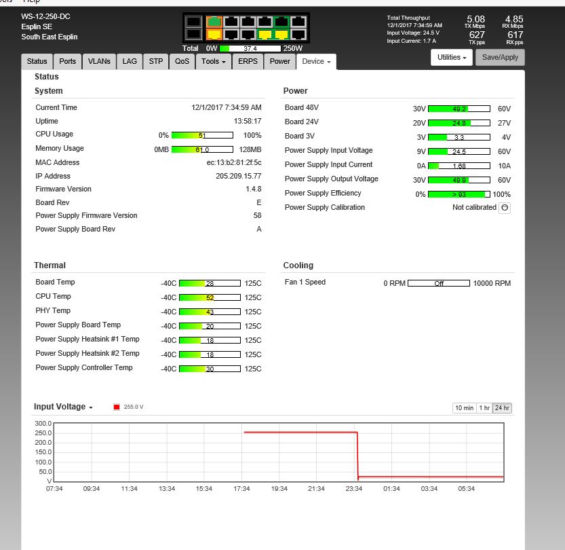565x550 pixels.
Task: Switch graph range to 1 hr
Action: [484, 408]
